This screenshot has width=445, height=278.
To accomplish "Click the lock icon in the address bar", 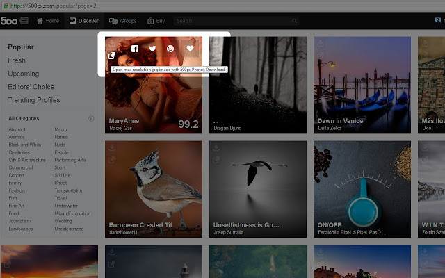I will [x=6, y=6].
